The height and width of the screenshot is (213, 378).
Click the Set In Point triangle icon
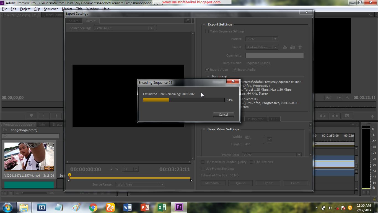[111, 169]
